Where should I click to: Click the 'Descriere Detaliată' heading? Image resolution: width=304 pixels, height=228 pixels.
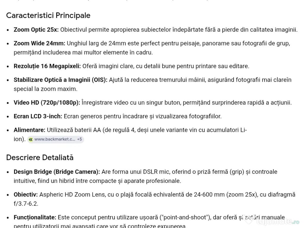point(40,157)
